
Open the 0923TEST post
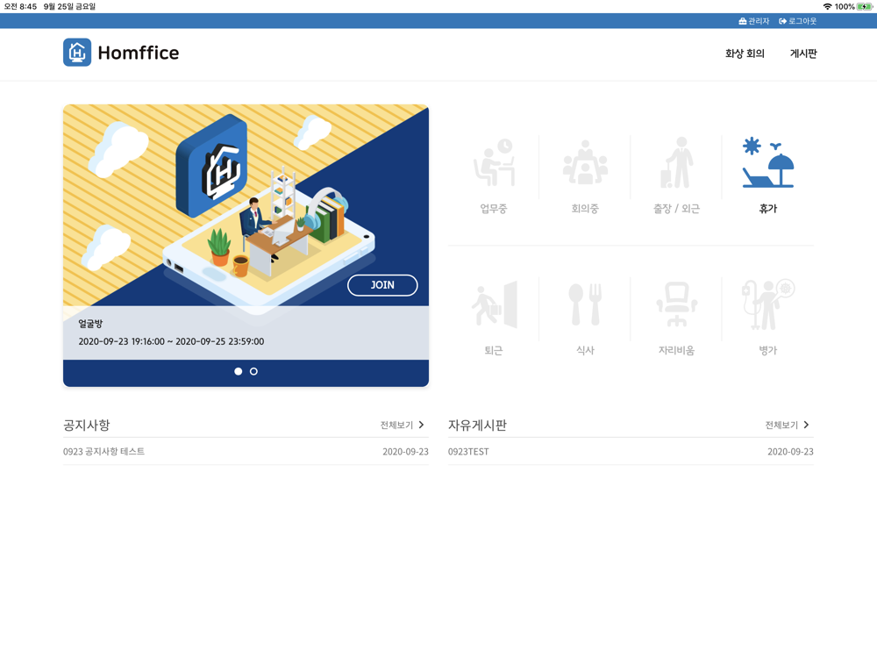coord(468,452)
